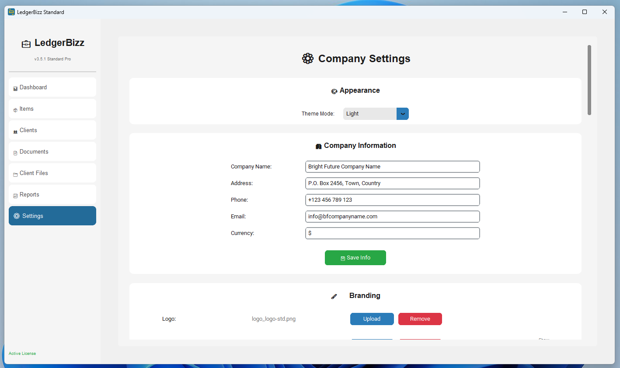Viewport: 620px width, 368px height.
Task: Click the palette icon next to Appearance
Action: (334, 91)
